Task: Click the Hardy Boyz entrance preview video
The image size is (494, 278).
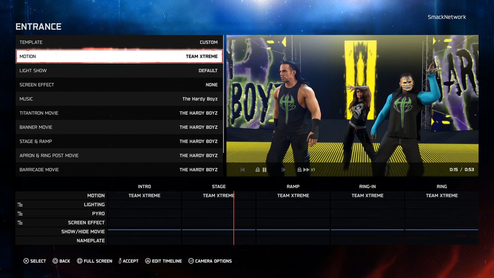Action: pyautogui.click(x=352, y=106)
